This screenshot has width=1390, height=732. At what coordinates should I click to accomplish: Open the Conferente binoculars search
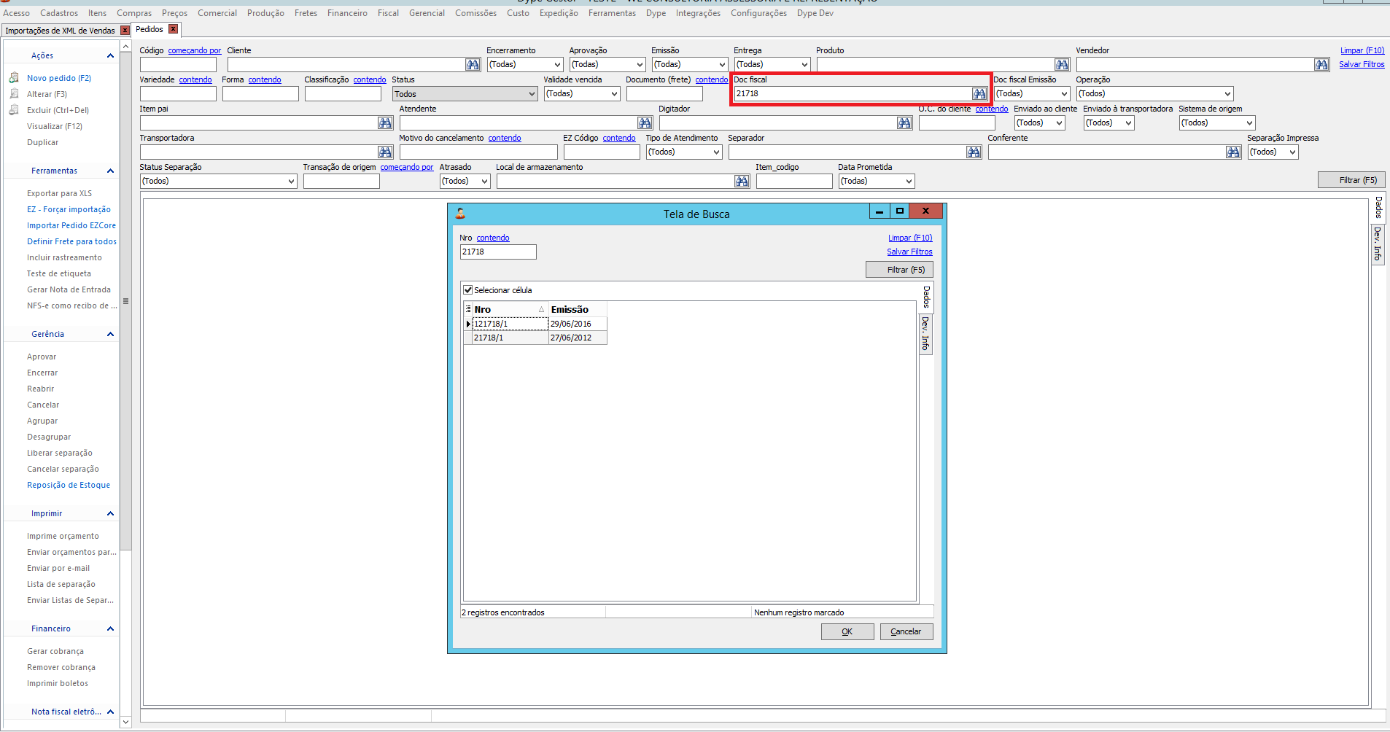pos(1233,152)
